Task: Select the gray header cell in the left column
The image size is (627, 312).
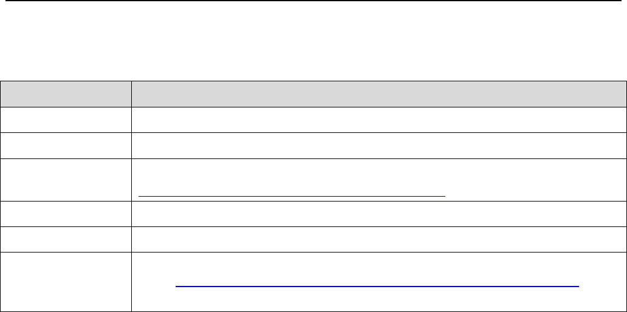Action: (66, 95)
